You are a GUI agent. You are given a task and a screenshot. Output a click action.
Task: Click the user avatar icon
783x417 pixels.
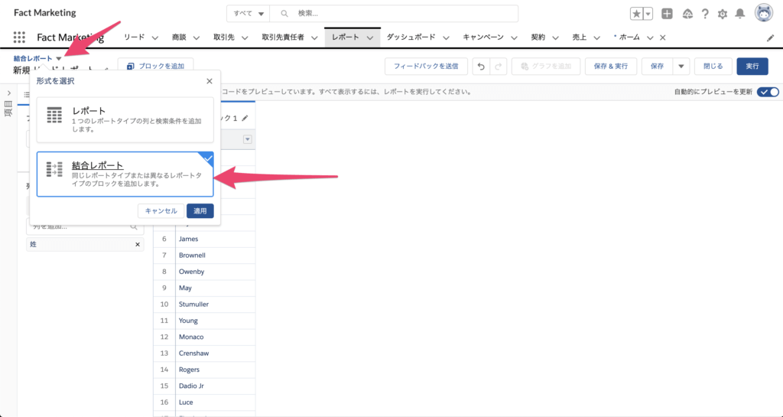coord(764,14)
